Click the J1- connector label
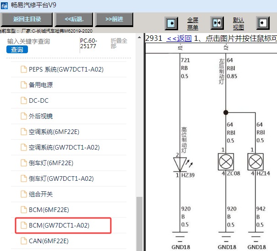This screenshot has height=251, width=277. [x=180, y=47]
